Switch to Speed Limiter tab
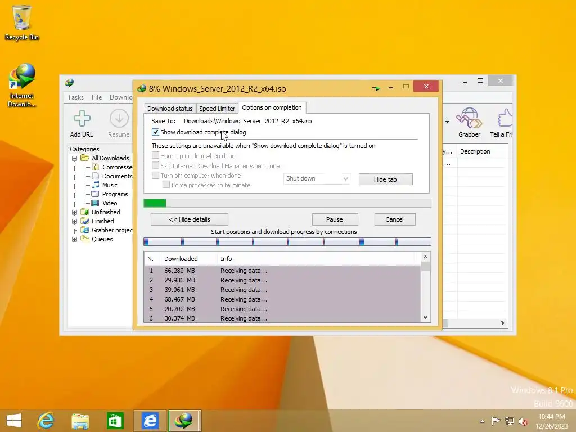The height and width of the screenshot is (432, 576). tap(217, 109)
